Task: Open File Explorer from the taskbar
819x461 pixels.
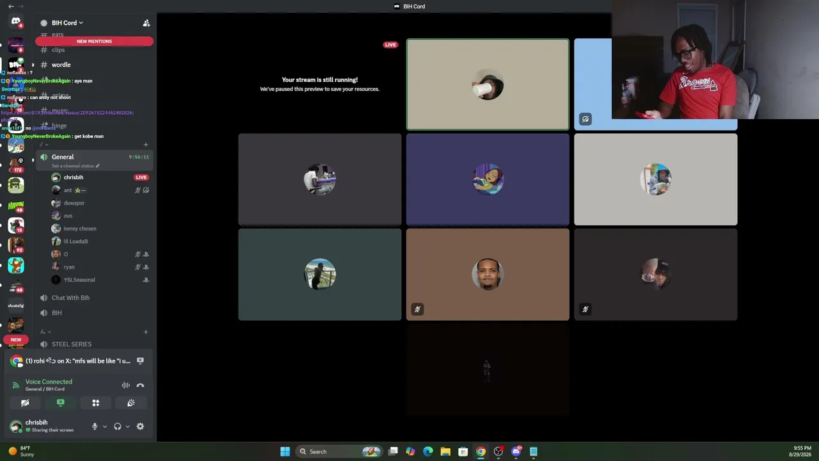Action: click(445, 451)
